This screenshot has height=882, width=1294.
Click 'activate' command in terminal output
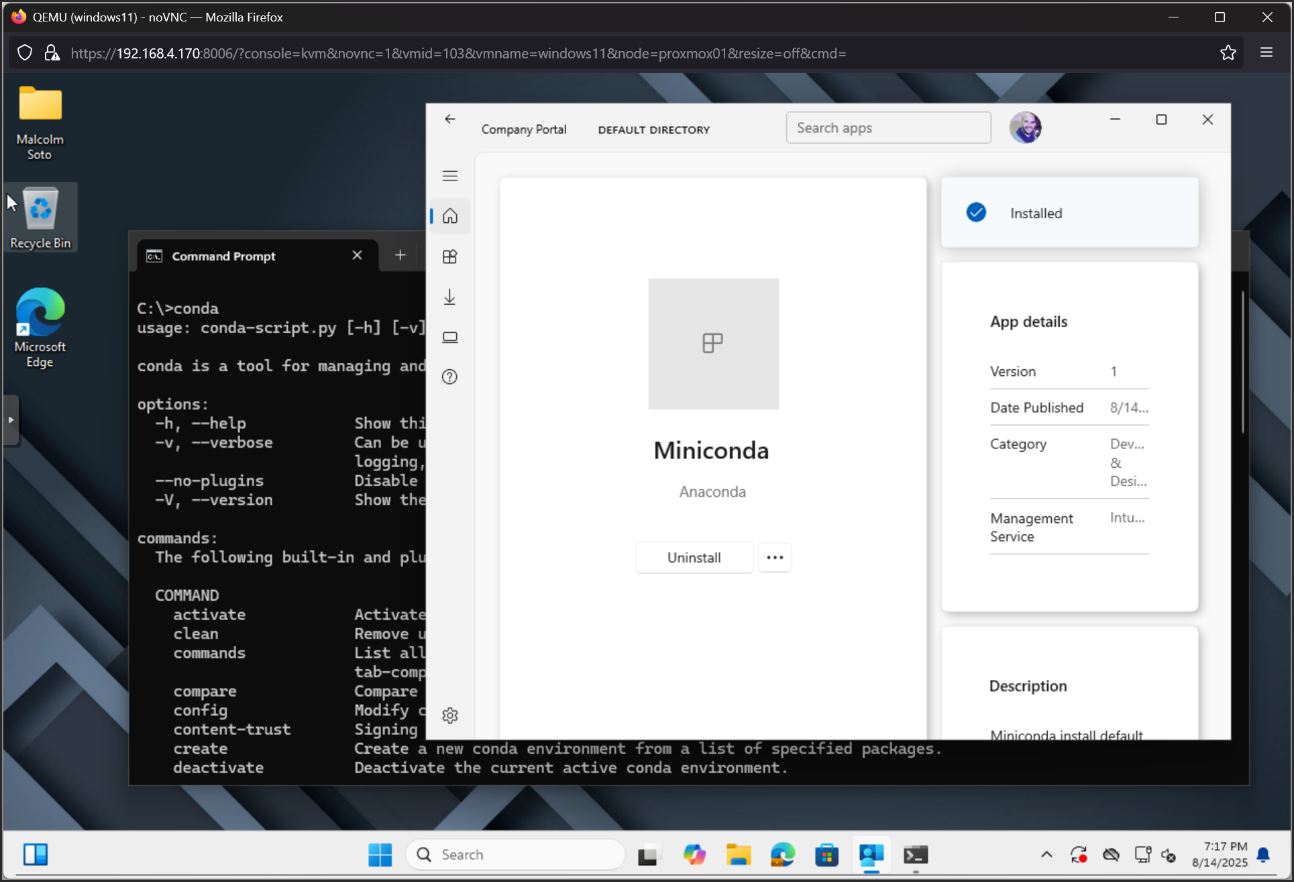point(209,614)
